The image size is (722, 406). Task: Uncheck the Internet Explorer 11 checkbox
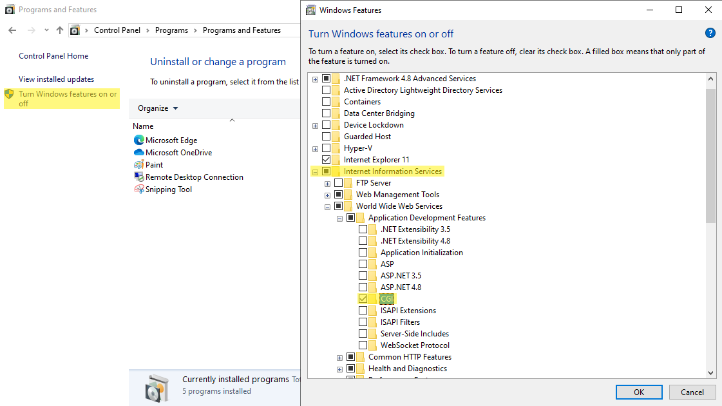coord(326,159)
